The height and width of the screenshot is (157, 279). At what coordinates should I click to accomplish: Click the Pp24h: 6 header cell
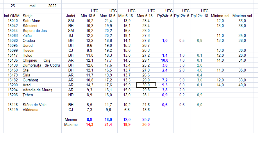coord(164,16)
